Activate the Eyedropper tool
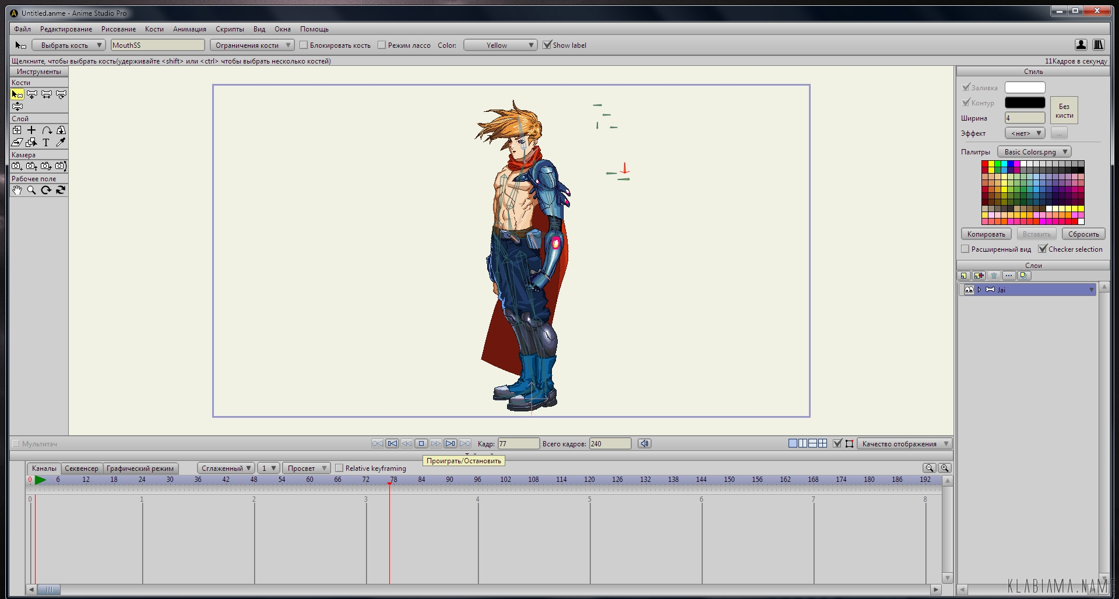This screenshot has width=1119, height=599. tap(61, 143)
